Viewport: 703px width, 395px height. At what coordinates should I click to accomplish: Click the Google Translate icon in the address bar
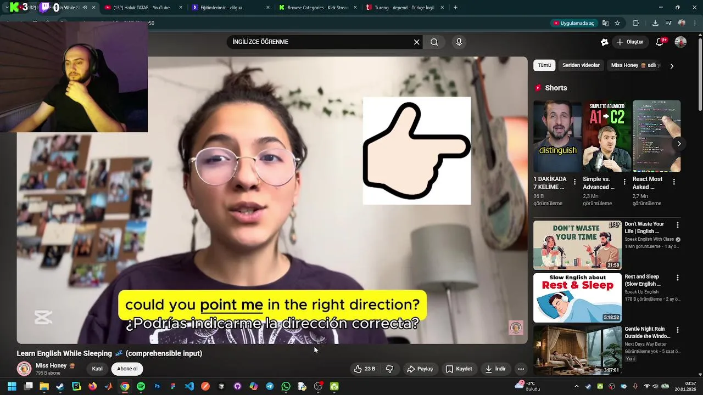605,23
